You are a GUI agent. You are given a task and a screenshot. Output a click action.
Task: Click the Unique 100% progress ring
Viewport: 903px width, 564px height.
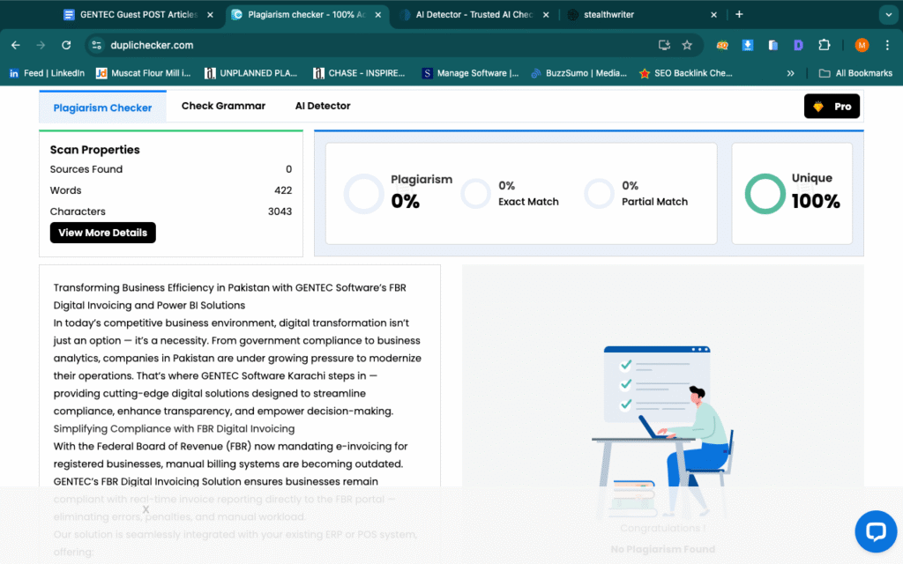[x=764, y=195]
